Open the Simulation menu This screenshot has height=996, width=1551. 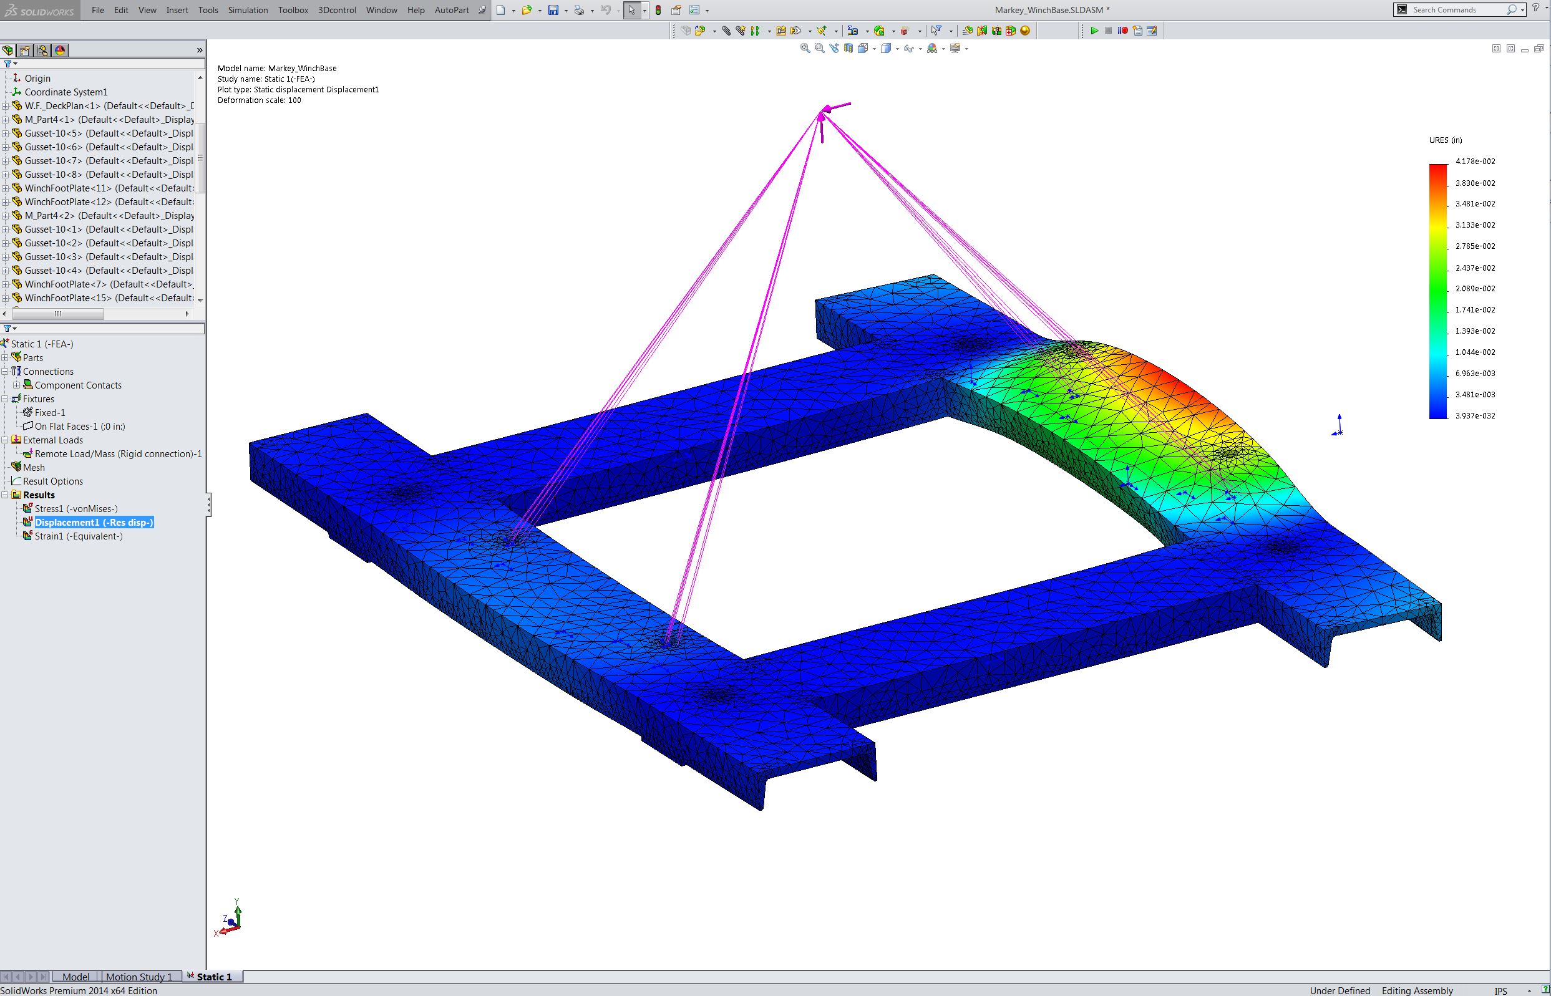click(248, 11)
